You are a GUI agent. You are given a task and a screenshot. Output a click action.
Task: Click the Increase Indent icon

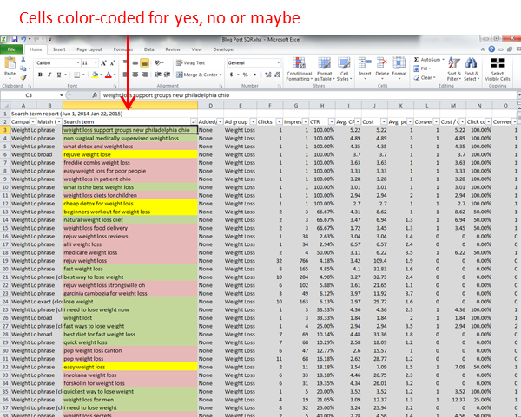pyautogui.click(x=167, y=75)
